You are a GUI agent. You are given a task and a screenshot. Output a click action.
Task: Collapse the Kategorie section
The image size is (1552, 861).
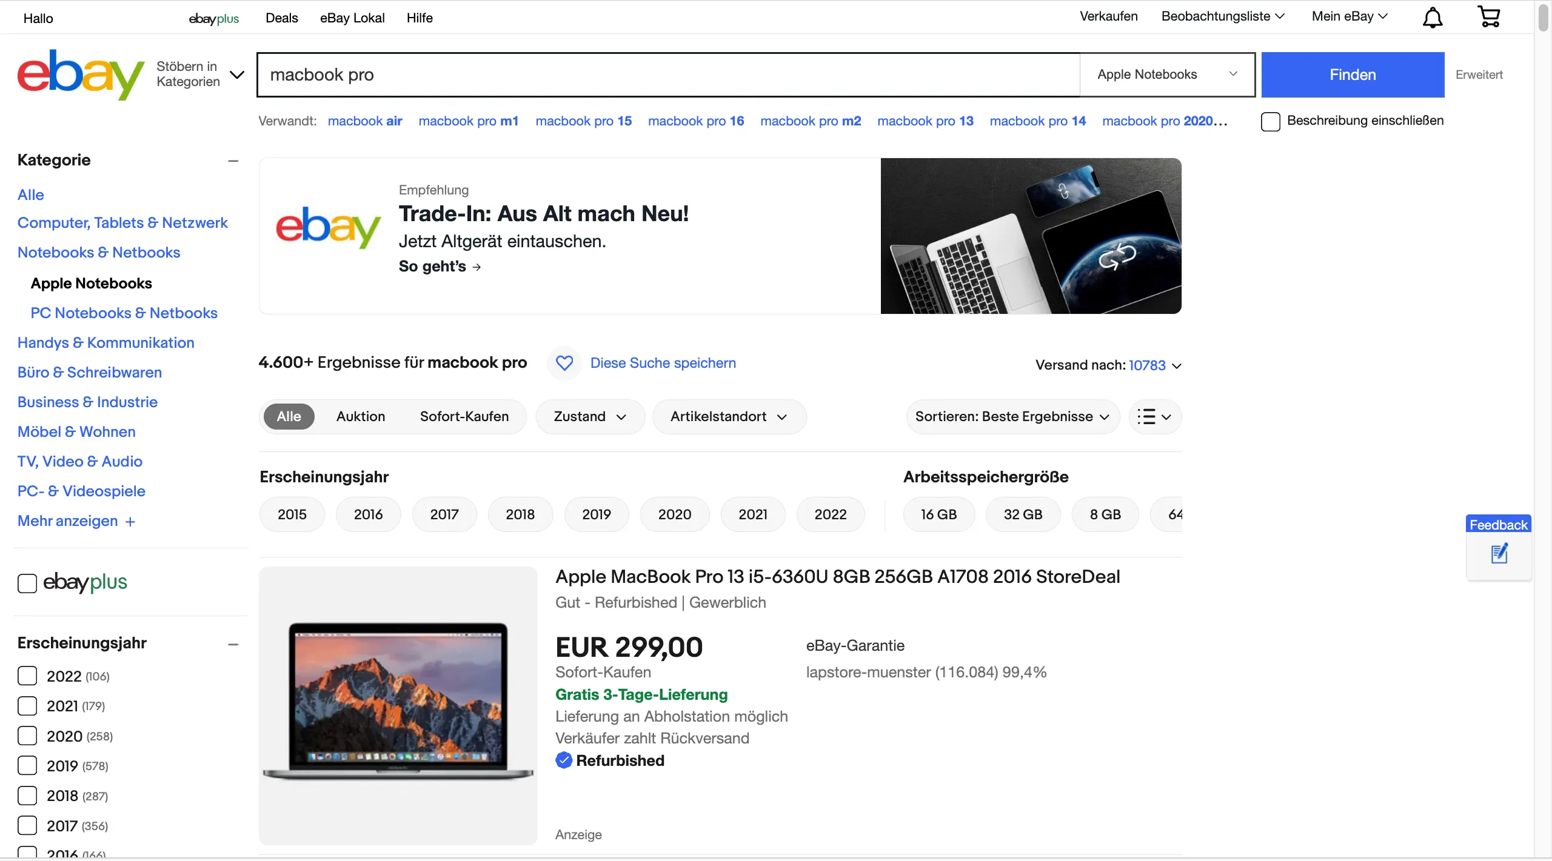pyautogui.click(x=233, y=160)
